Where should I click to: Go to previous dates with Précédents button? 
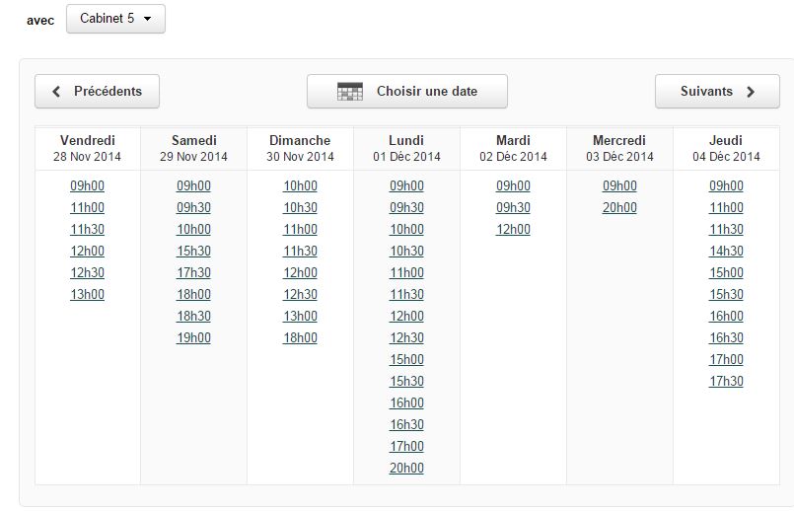click(x=98, y=91)
